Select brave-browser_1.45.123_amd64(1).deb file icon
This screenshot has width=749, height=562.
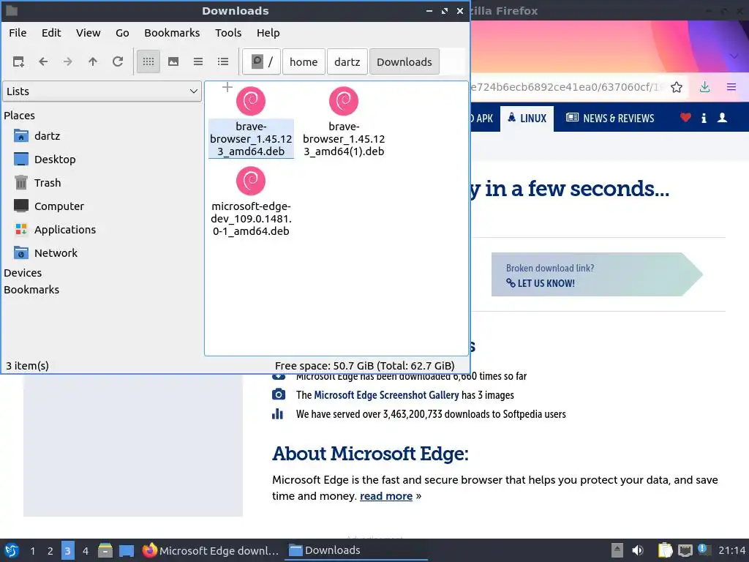(344, 101)
